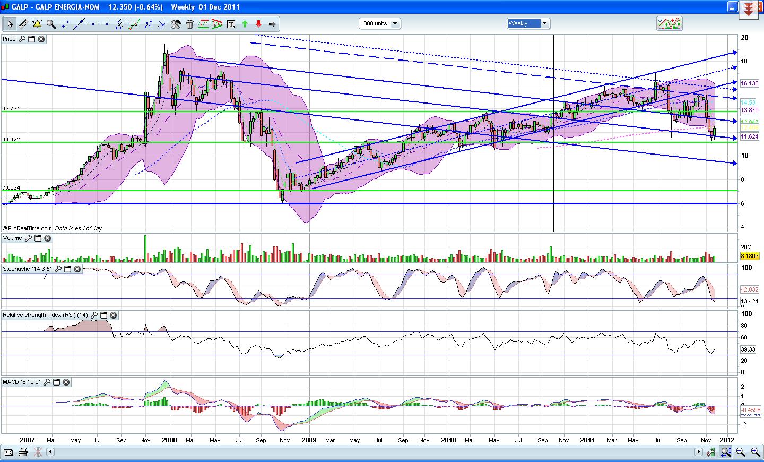Select the support resistance pattern tool
This screenshot has width=764, height=462.
click(x=203, y=24)
